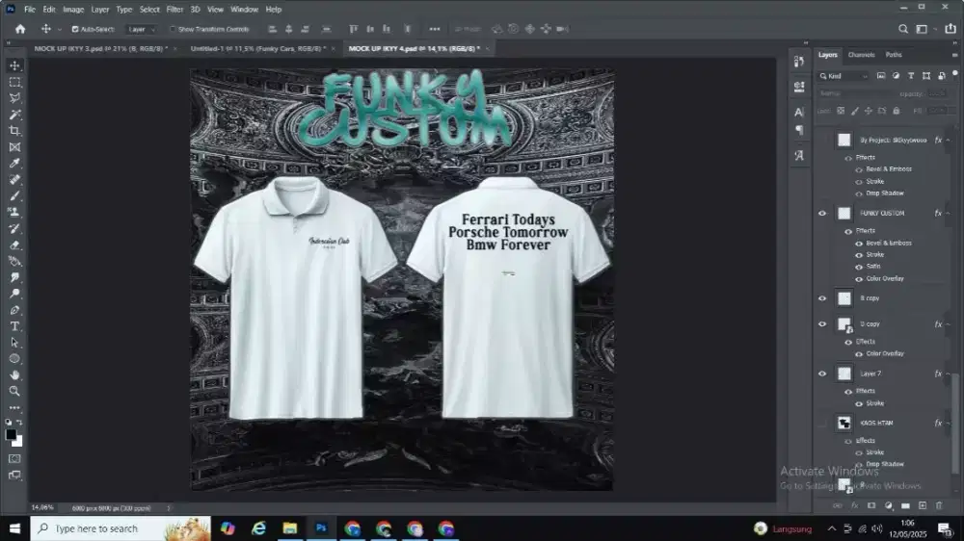This screenshot has width=964, height=541.
Task: Click the background color swatch
Action: click(18, 442)
